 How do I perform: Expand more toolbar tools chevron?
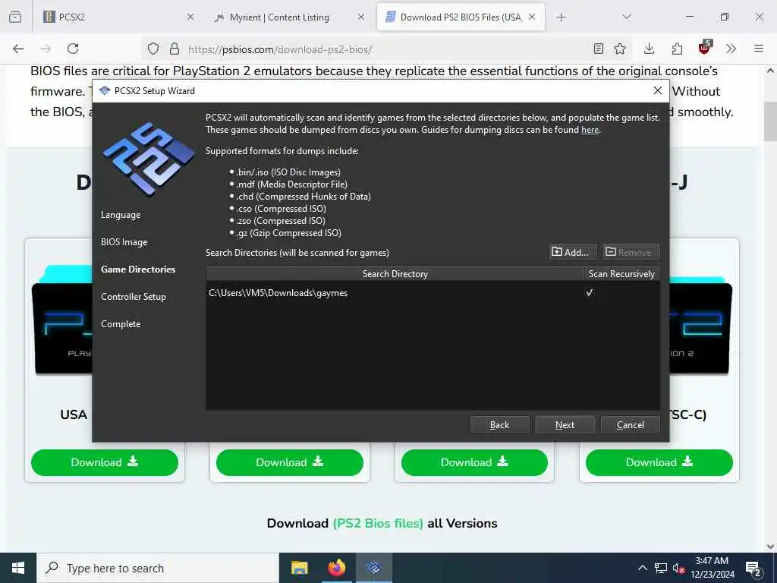tap(731, 49)
